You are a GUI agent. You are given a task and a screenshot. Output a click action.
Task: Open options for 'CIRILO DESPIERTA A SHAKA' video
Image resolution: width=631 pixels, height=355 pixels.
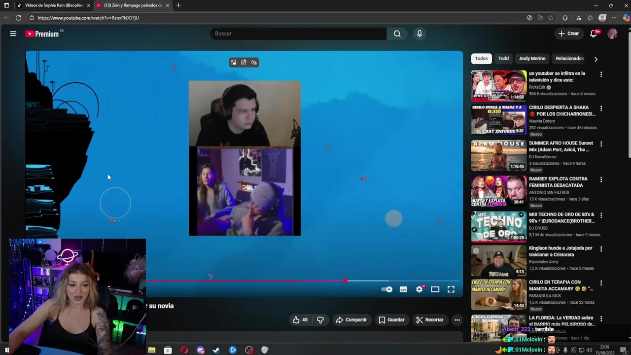(x=601, y=108)
